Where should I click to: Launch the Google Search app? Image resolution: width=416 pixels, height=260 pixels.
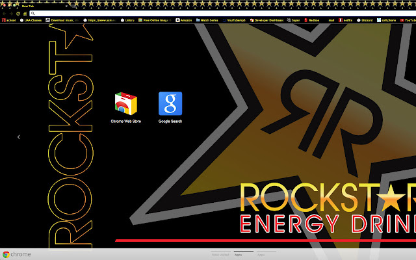170,107
